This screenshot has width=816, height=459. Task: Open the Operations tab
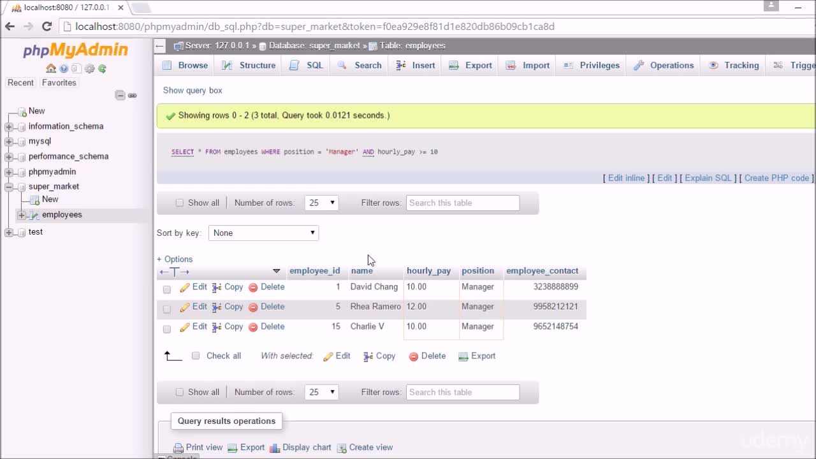click(664, 65)
